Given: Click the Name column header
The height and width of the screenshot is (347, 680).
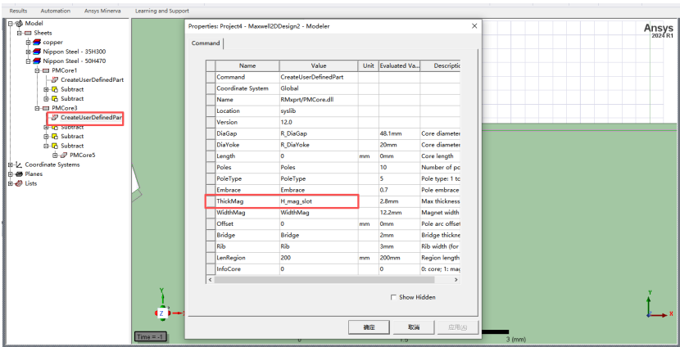Looking at the screenshot, I should (x=247, y=65).
